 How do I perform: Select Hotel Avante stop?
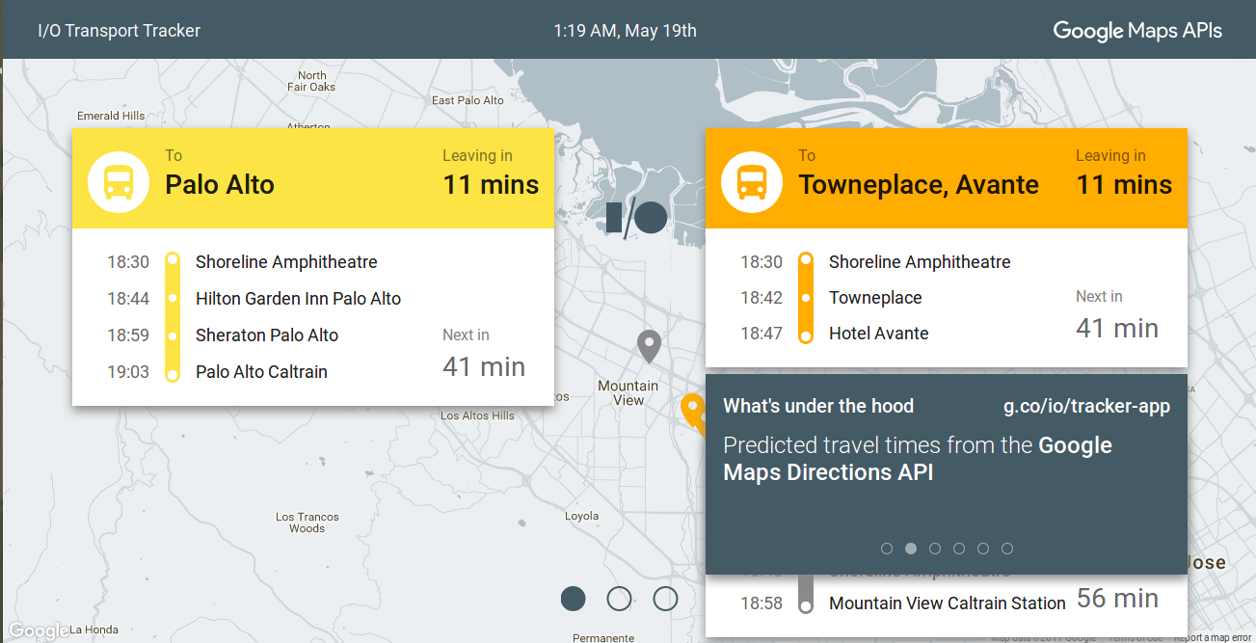(x=879, y=334)
